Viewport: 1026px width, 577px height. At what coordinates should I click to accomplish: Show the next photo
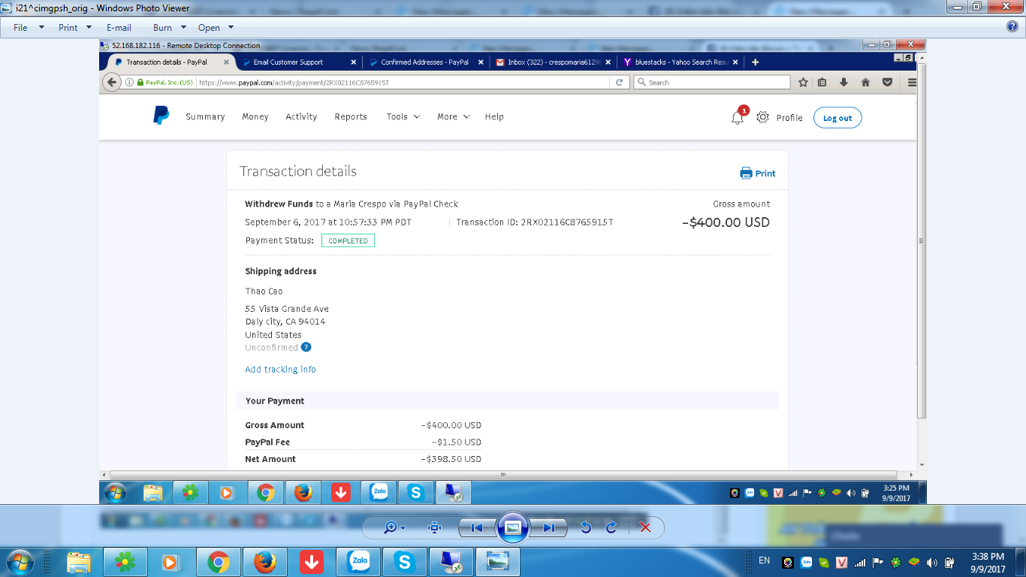point(549,527)
